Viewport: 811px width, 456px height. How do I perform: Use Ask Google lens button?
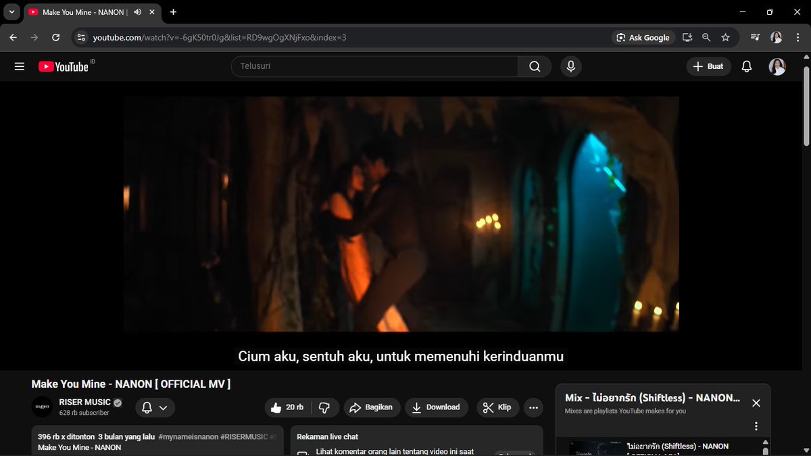tap(643, 37)
